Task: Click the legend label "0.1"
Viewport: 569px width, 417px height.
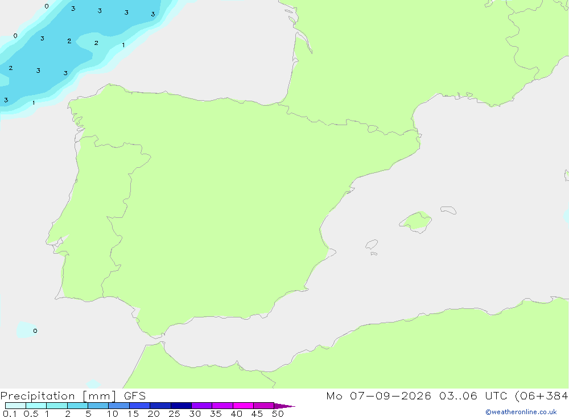Action: click(x=10, y=414)
